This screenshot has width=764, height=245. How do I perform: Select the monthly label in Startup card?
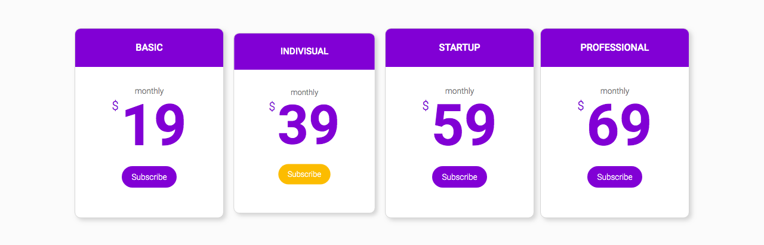pyautogui.click(x=460, y=91)
